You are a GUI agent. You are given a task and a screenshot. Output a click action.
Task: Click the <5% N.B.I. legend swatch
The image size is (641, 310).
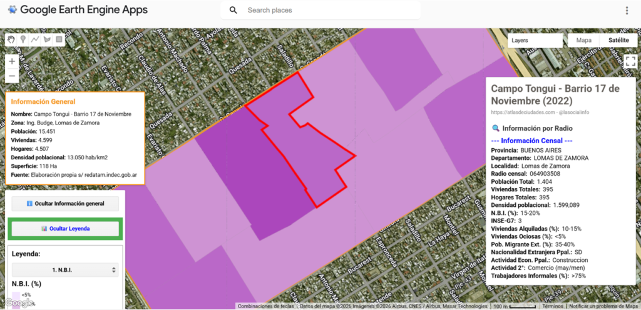pyautogui.click(x=16, y=299)
